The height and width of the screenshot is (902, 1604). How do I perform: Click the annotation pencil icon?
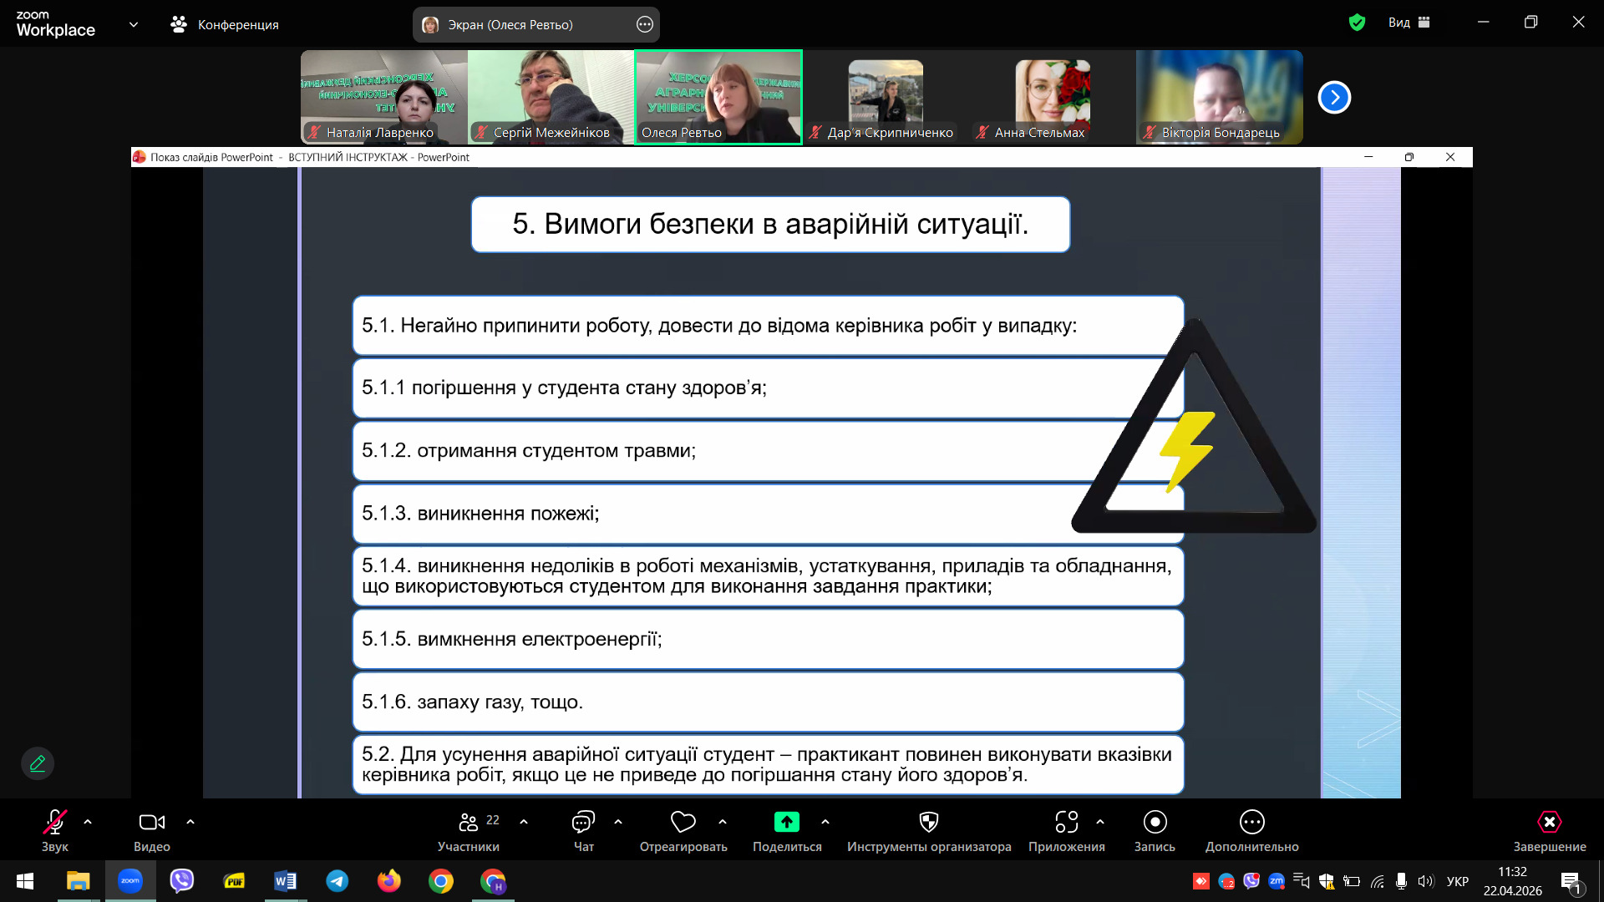38,763
